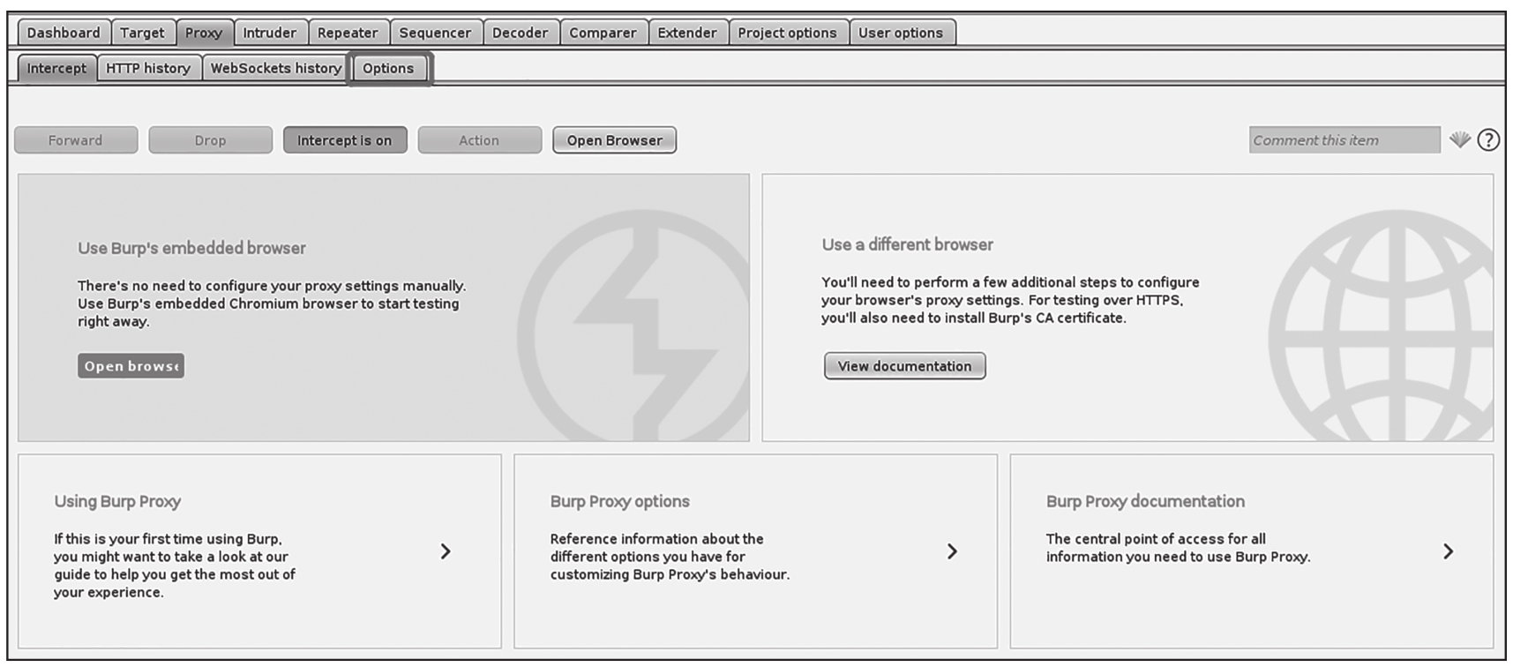Click the highlight color icon beside comment field

click(1459, 139)
